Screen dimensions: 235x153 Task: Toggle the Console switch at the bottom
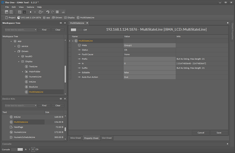pos(17,149)
